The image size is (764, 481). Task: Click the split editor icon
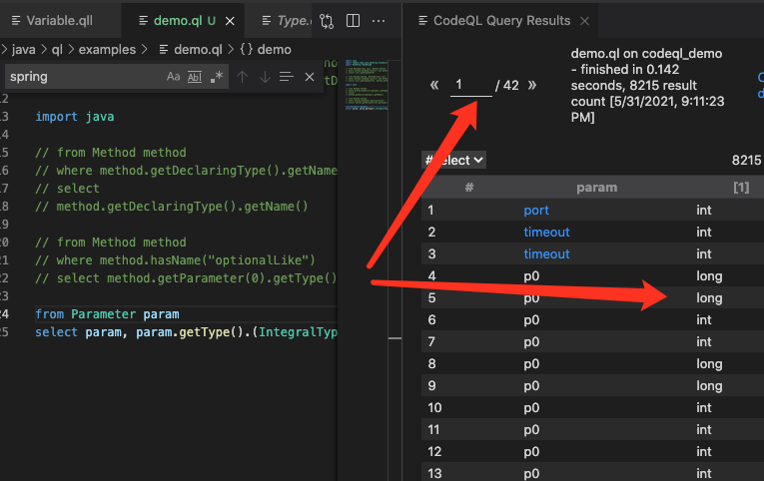(x=353, y=21)
